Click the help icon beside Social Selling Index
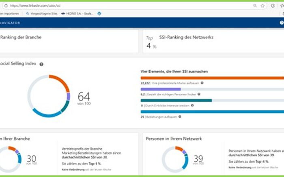Image resolution: width=284 pixels, height=177 pixels. (x=41, y=64)
